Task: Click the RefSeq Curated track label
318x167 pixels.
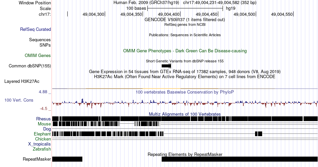Action: point(35,30)
